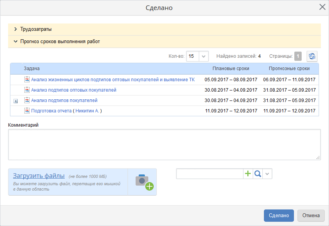Click the green plus add icon
Screen dimensions: 329x226
(248, 174)
